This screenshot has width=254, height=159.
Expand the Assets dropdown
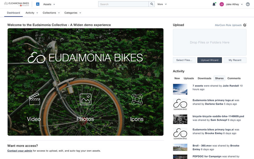(49, 4)
